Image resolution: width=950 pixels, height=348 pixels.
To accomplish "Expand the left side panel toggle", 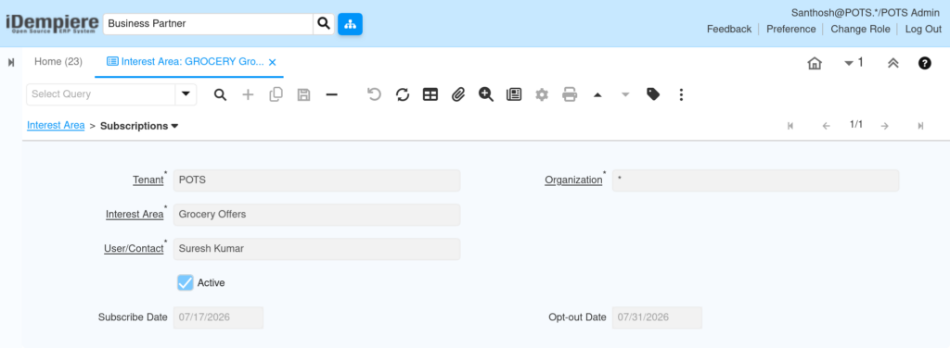I will pyautogui.click(x=11, y=62).
